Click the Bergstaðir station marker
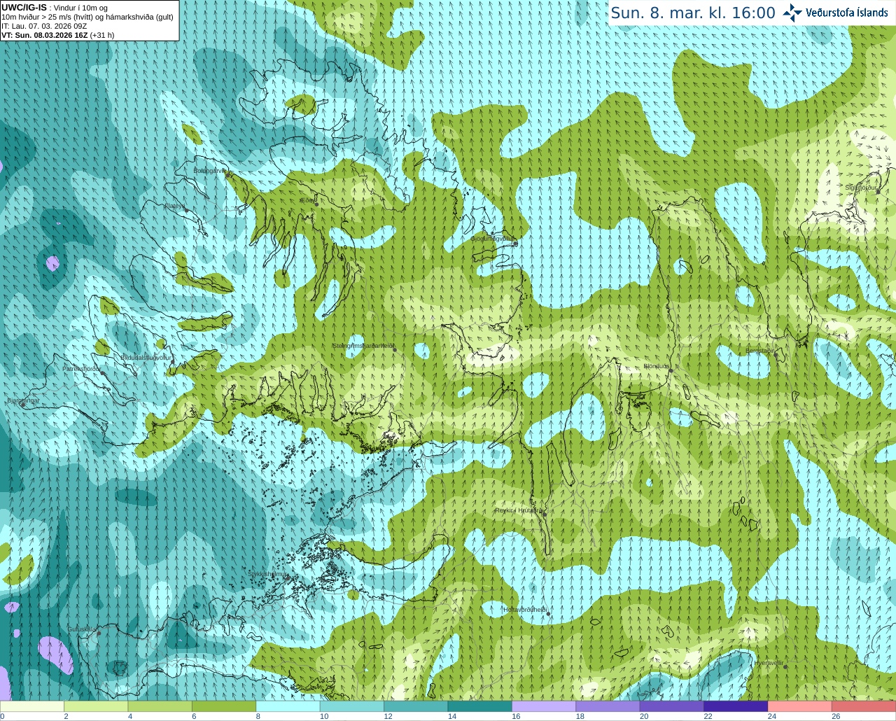The width and height of the screenshot is (896, 721). 776,356
